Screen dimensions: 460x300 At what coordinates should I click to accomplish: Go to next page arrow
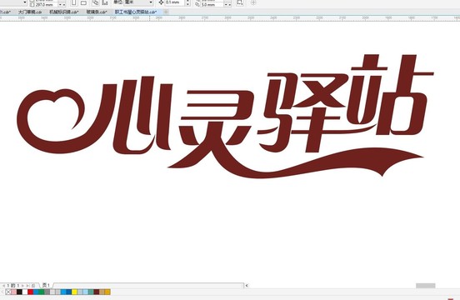22,285
